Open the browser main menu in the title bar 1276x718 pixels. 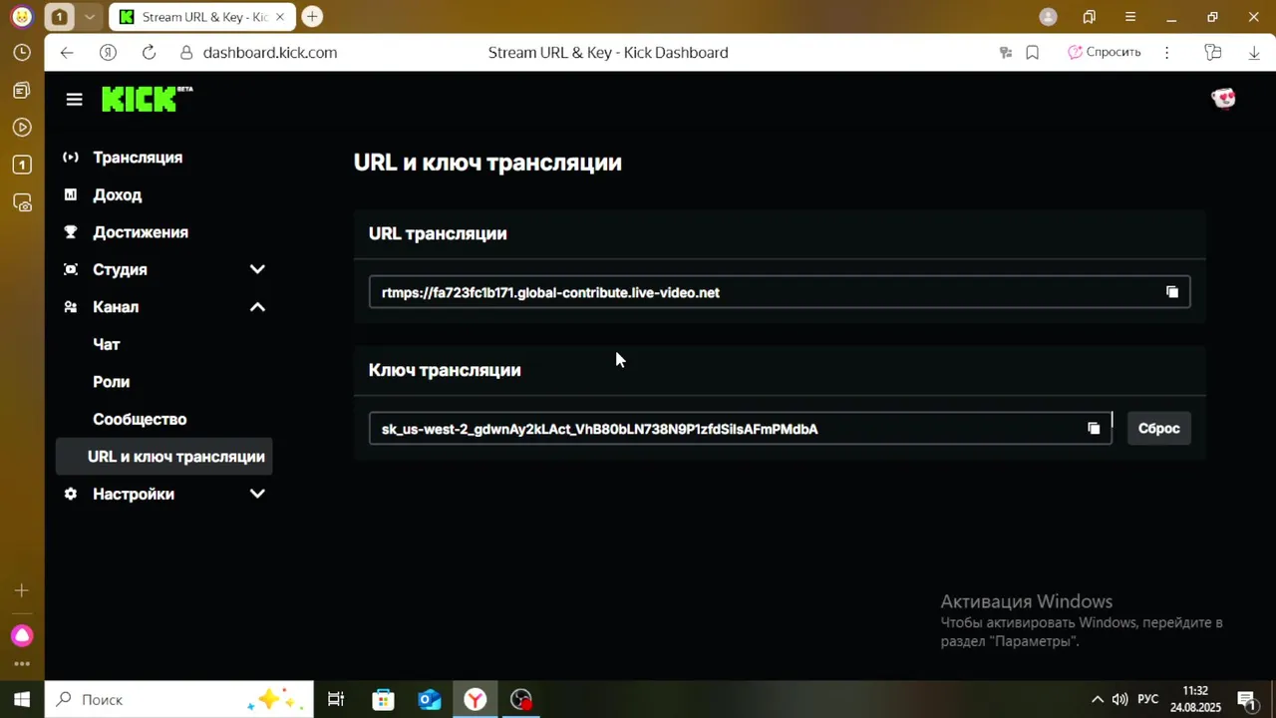click(1130, 17)
